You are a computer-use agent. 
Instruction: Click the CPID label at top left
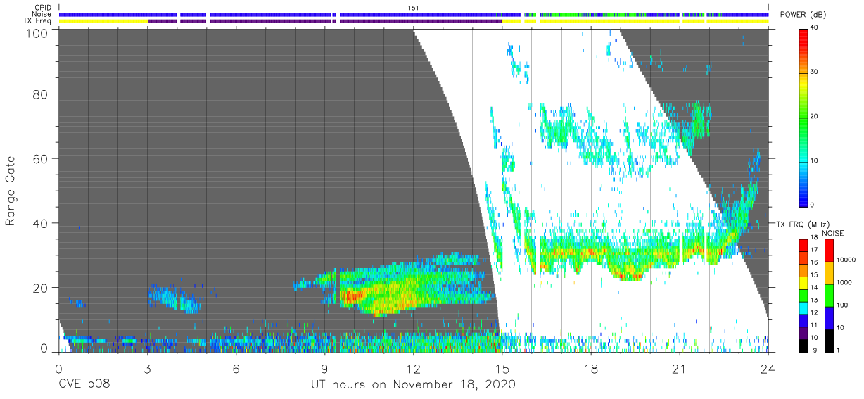coord(43,8)
